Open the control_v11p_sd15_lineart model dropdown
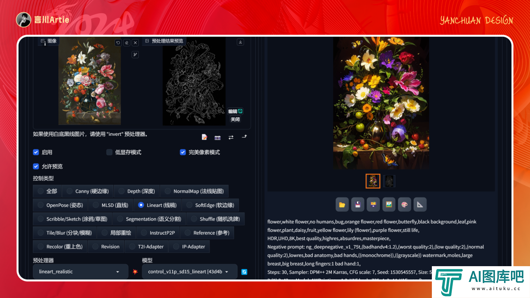This screenshot has width=530, height=298. [189, 272]
